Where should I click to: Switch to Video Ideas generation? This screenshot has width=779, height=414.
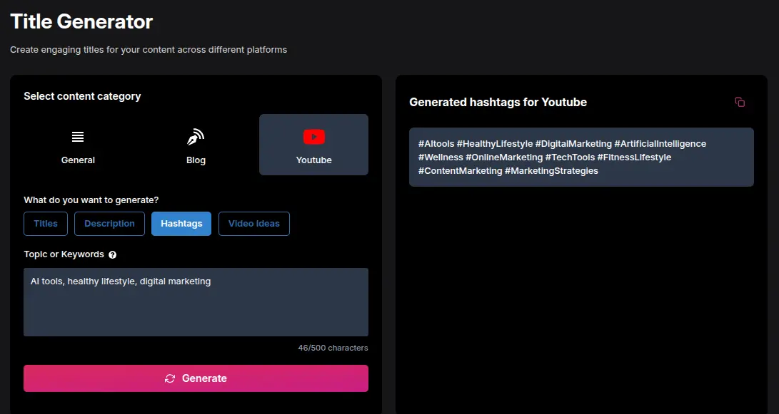[x=254, y=223]
